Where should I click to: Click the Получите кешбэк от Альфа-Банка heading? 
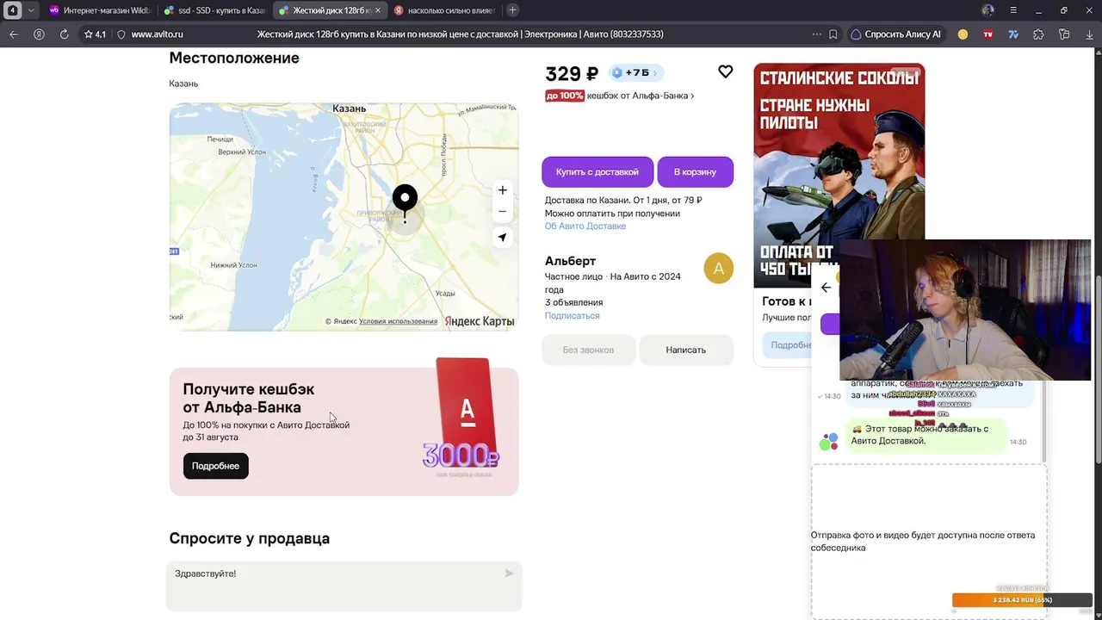coord(249,399)
